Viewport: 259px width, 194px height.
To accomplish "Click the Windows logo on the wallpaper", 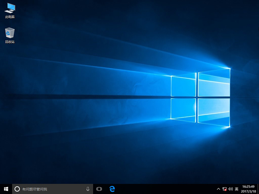I will [200, 97].
